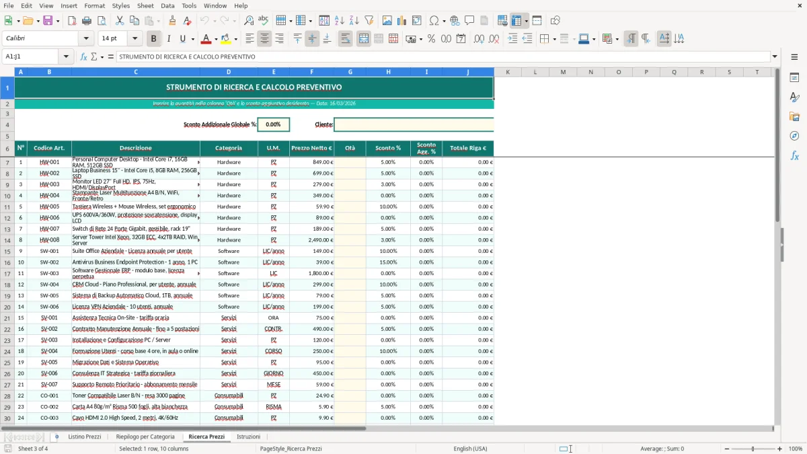This screenshot has width=807, height=454.
Task: Open Print Preview from the toolbar
Action: pyautogui.click(x=101, y=21)
